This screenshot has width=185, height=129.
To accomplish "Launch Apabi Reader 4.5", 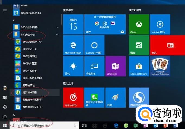I will coord(35,13).
